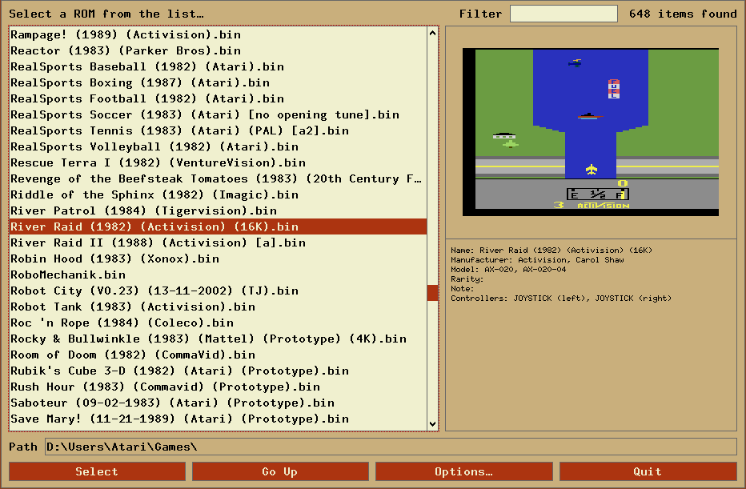Select Robin Hood (1983) (Xonox).bin

(218, 259)
